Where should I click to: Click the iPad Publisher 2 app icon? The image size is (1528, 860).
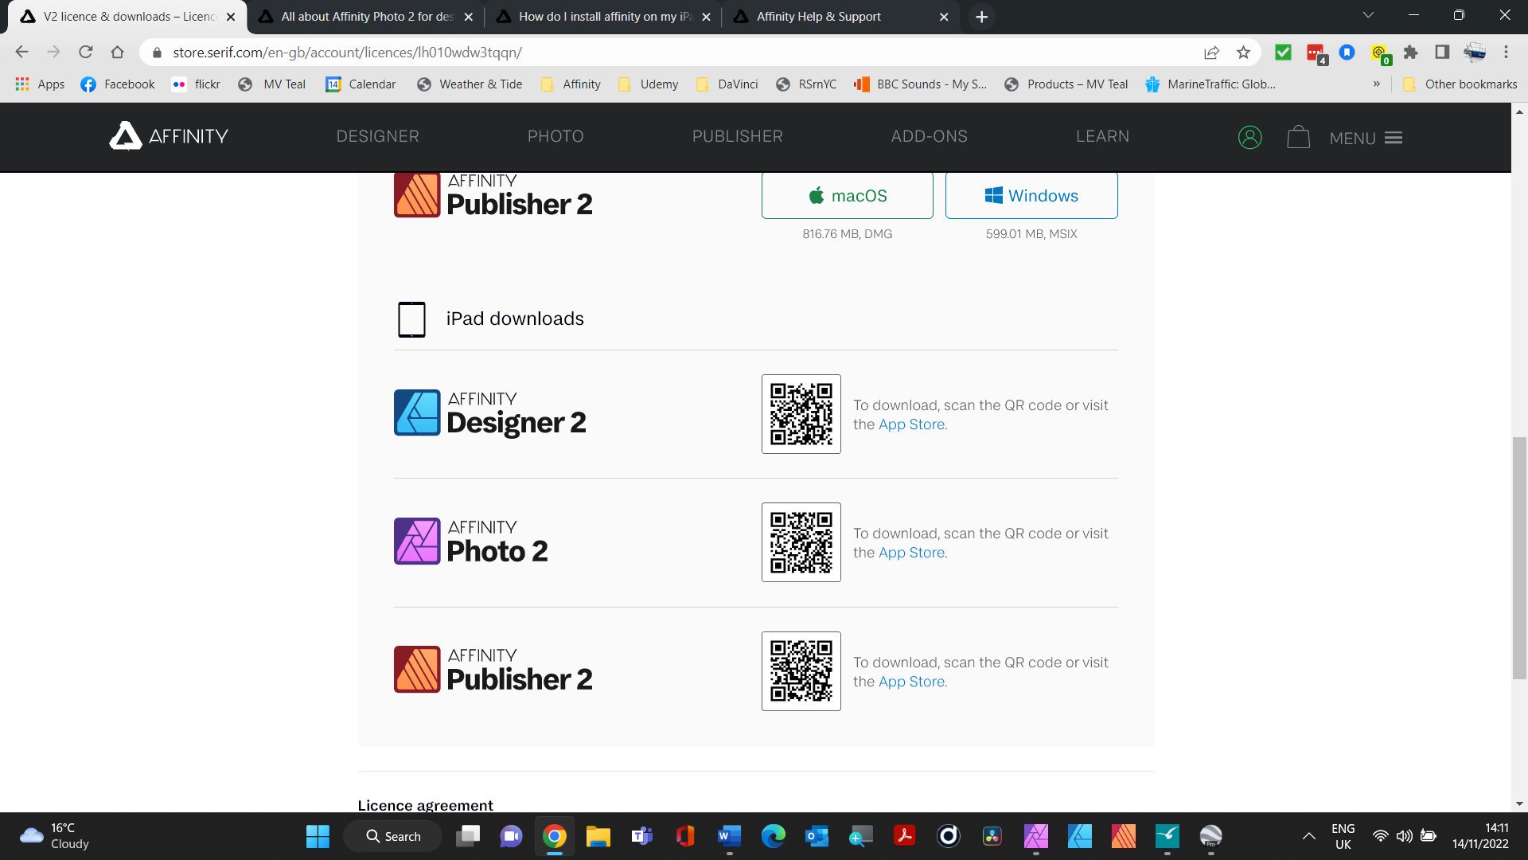click(x=417, y=669)
